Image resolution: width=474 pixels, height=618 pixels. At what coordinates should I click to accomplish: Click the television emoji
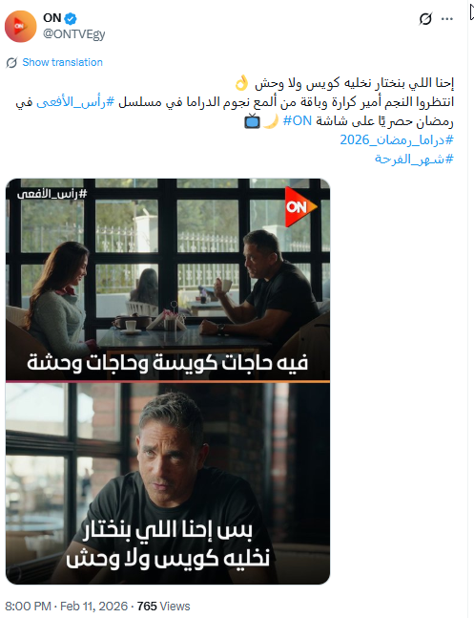pos(253,121)
